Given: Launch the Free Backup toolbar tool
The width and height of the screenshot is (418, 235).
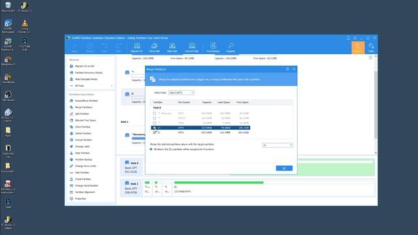Looking at the screenshot, I should pyautogui.click(x=213, y=48).
